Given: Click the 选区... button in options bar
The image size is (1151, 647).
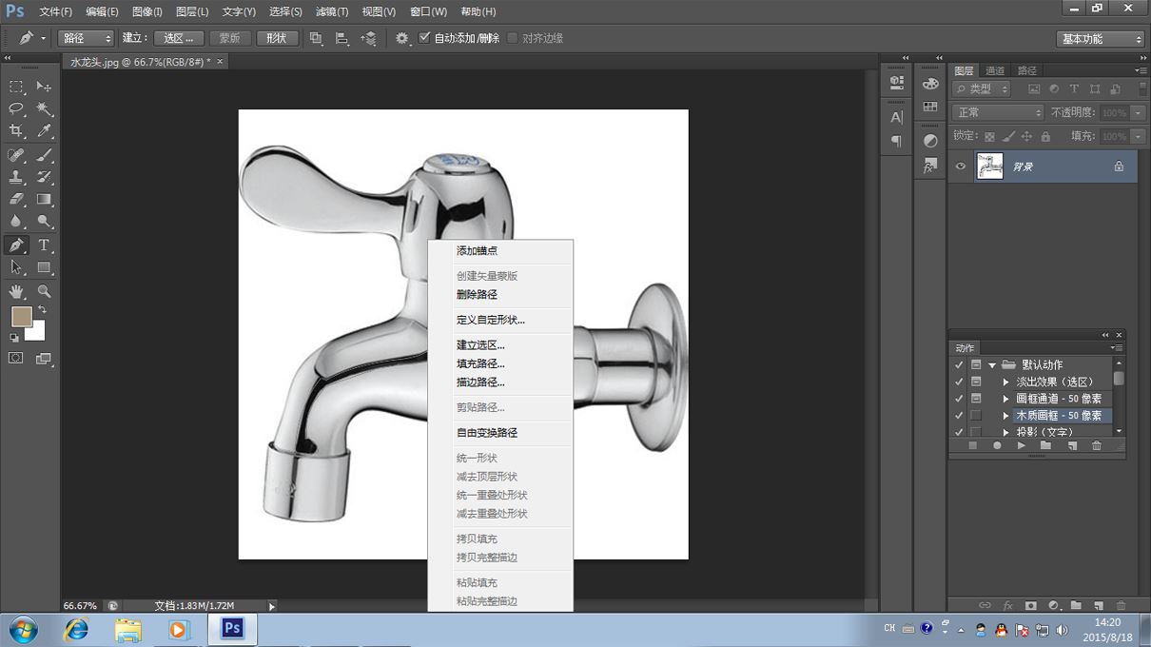Looking at the screenshot, I should pos(179,38).
